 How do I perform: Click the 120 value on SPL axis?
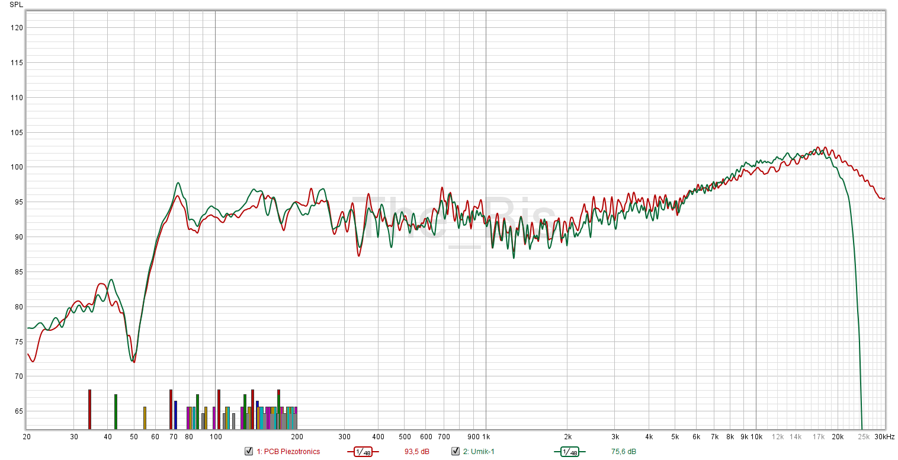click(x=17, y=28)
